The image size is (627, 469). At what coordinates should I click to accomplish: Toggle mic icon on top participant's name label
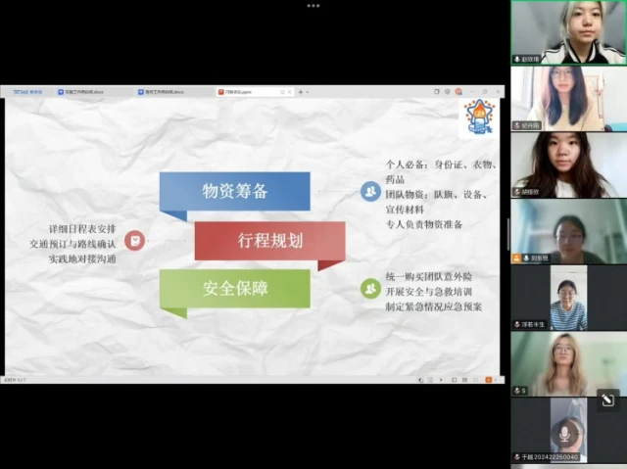point(517,60)
